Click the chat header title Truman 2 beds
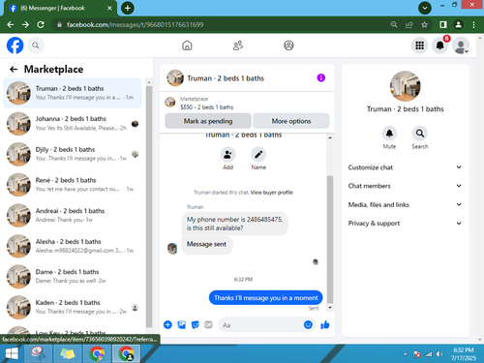 pyautogui.click(x=226, y=78)
